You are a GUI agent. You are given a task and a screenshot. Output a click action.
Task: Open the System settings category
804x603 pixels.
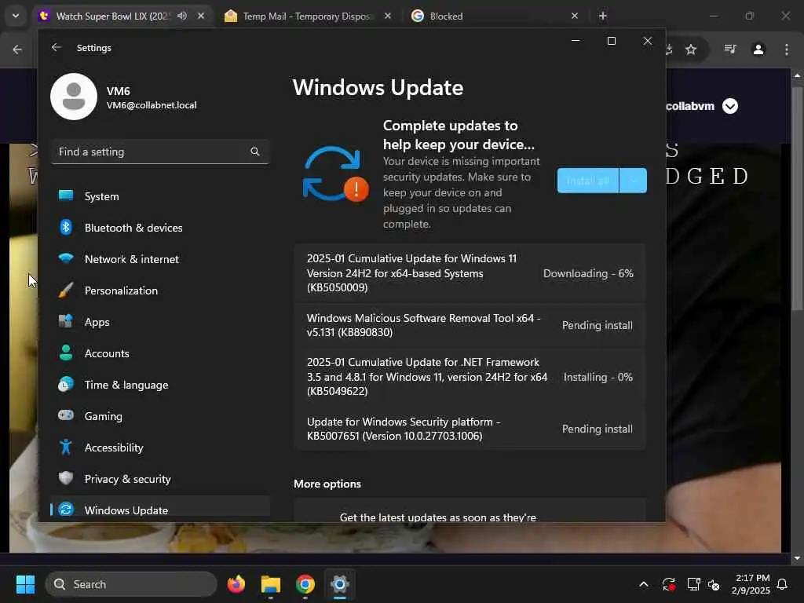coord(160,196)
